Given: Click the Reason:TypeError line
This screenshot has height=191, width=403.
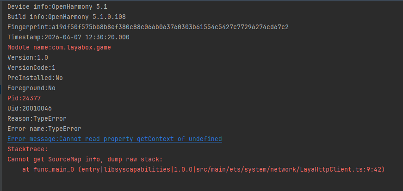Looking at the screenshot, I should [x=37, y=118].
